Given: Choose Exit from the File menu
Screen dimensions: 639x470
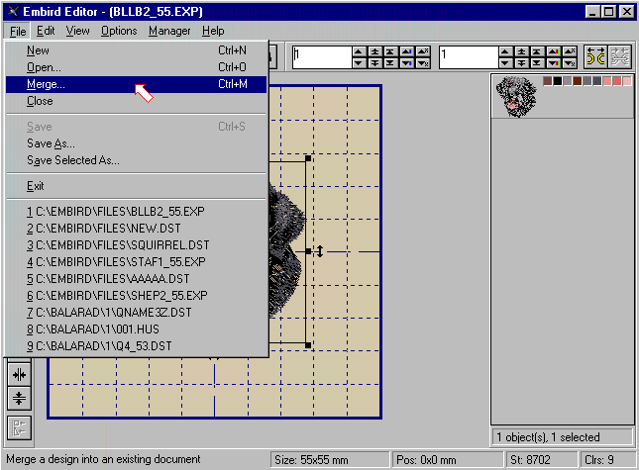Looking at the screenshot, I should coord(136,186).
